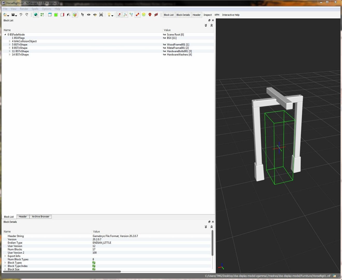Click the KFM toolbar button
Image resolution: width=342 pixels, height=280 pixels.
(x=217, y=15)
